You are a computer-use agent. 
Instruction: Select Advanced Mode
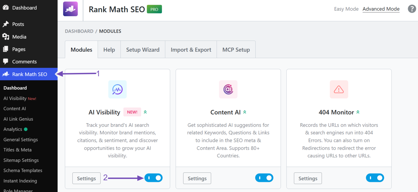[381, 9]
